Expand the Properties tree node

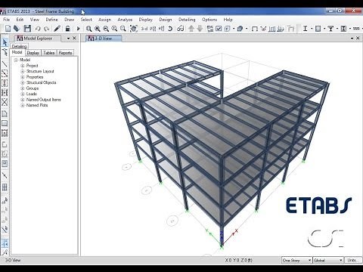pyautogui.click(x=22, y=77)
